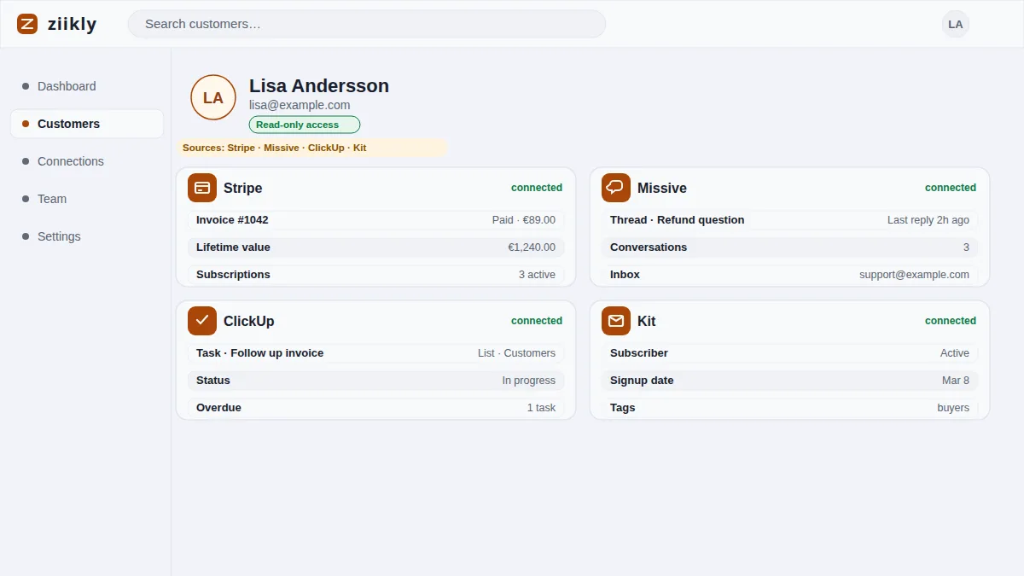The image size is (1024, 576).
Task: Click the Inbox row label
Action: click(x=625, y=275)
